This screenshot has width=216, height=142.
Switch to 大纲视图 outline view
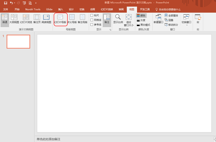tap(14, 19)
